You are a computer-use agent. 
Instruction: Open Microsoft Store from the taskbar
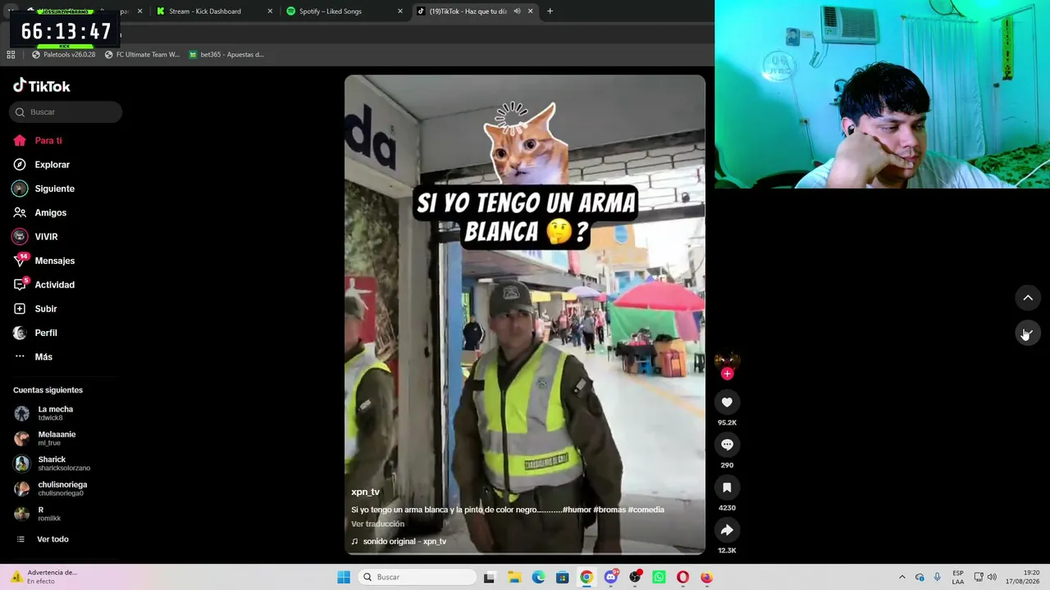[x=562, y=577]
